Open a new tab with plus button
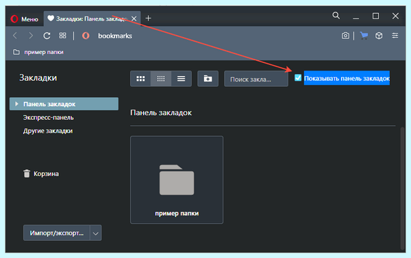Image resolution: width=411 pixels, height=258 pixels. [149, 18]
